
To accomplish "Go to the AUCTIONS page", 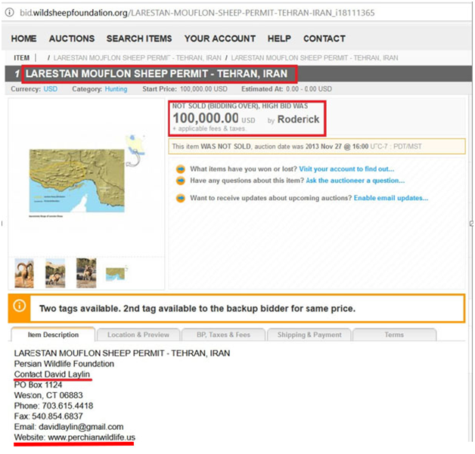I will [72, 39].
